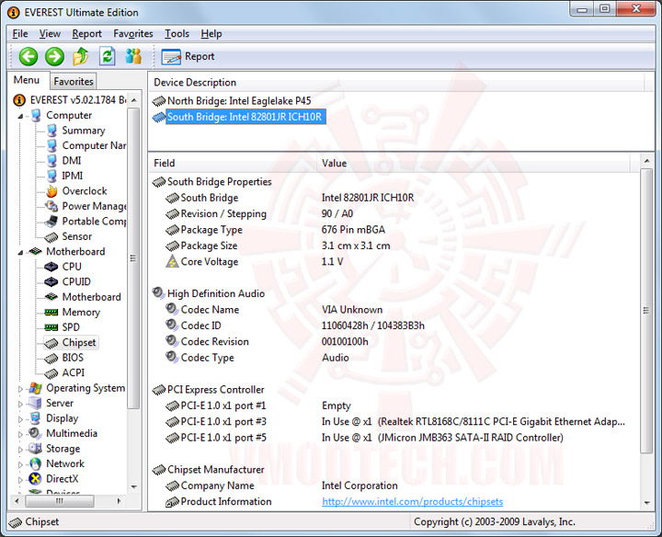Screen dimensions: 662x537
Task: Click the details list vertical scrollbar thumb
Action: coord(646,311)
